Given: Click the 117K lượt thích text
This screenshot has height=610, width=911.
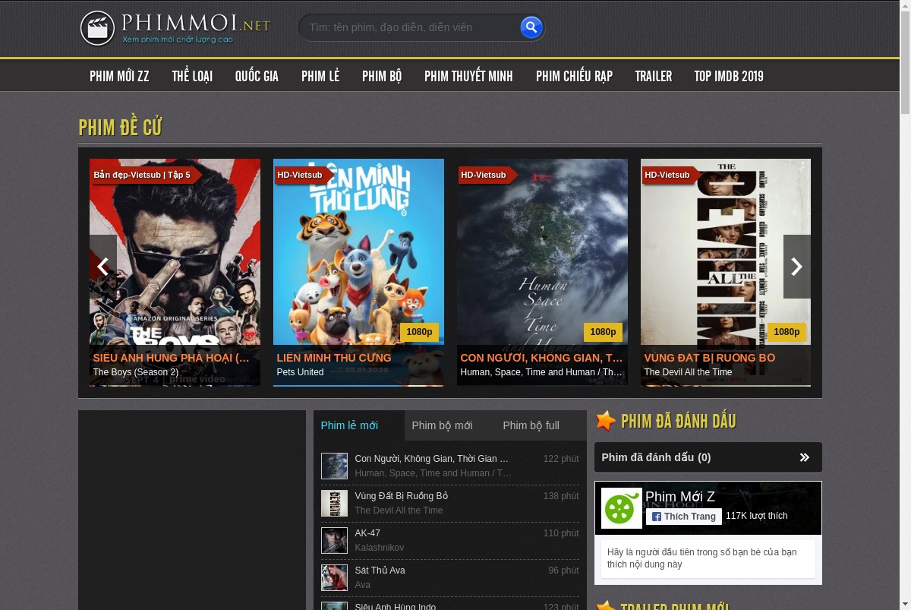Looking at the screenshot, I should point(757,516).
